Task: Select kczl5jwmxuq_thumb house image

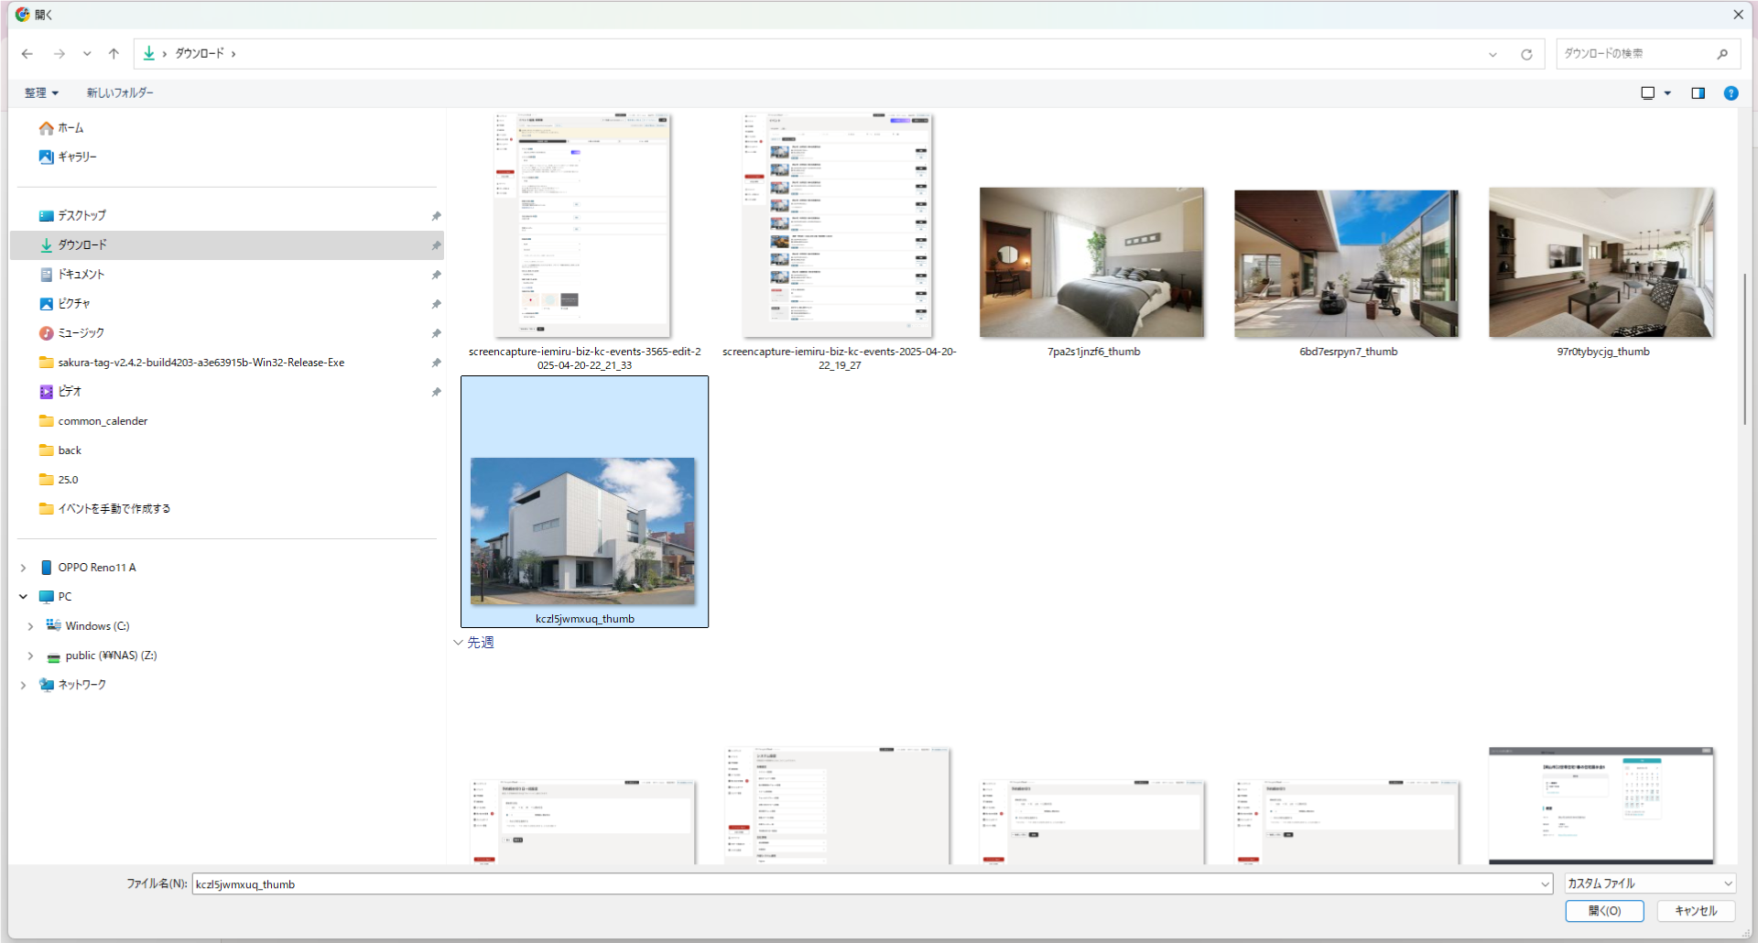Action: coord(584,502)
